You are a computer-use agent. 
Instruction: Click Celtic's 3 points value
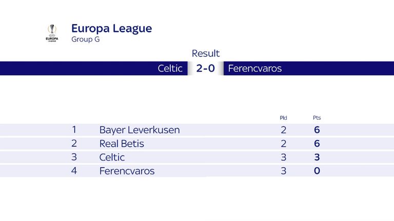317,158
